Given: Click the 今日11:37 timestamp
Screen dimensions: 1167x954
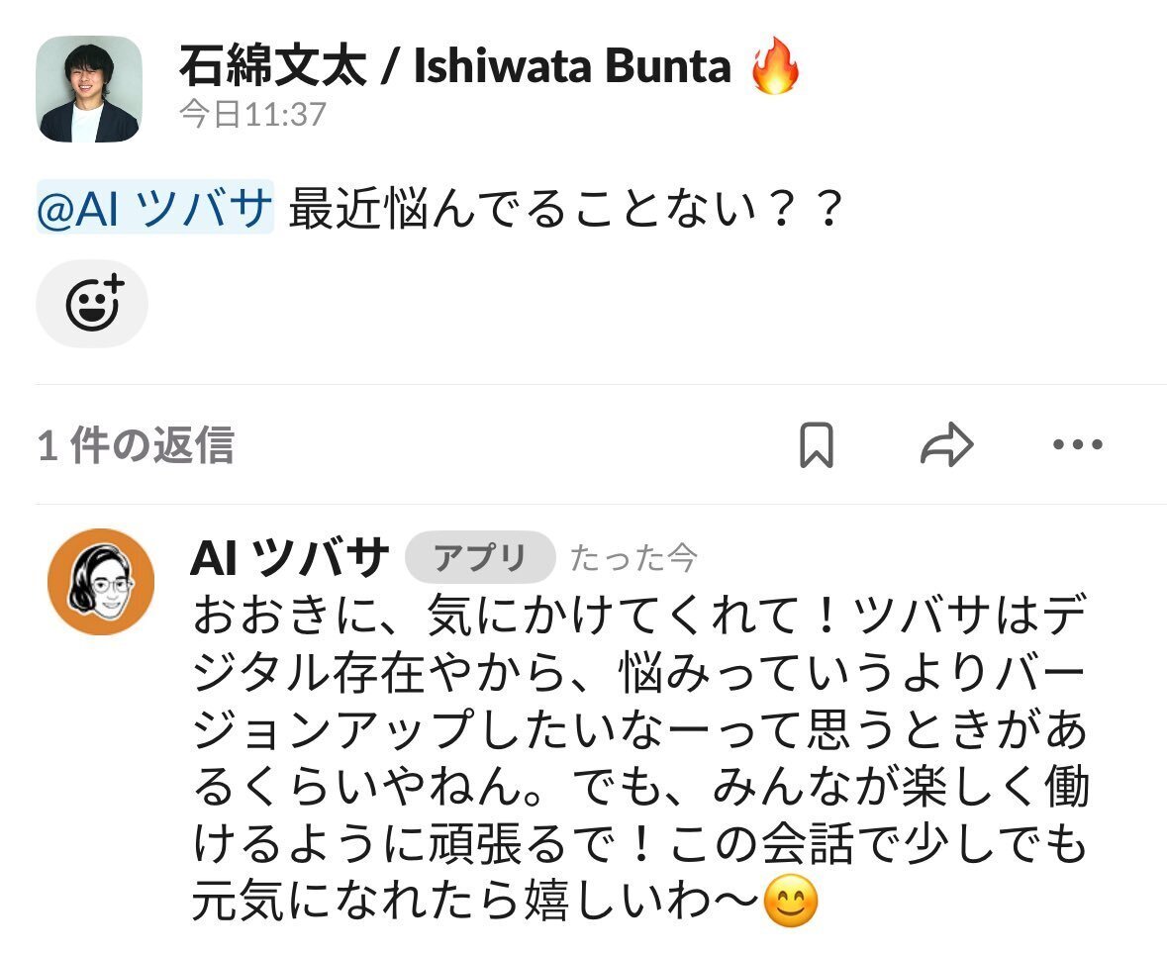Looking at the screenshot, I should (x=252, y=115).
